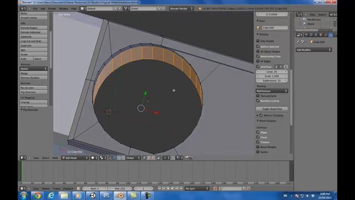Open the pivot point selector
Screen dimensions: 355x200
pyautogui.click(x=103, y=158)
